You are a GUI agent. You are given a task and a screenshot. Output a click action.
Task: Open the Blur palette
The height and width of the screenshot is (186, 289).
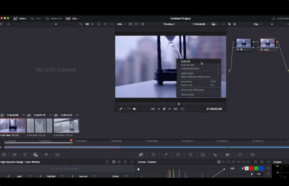pos(215,155)
